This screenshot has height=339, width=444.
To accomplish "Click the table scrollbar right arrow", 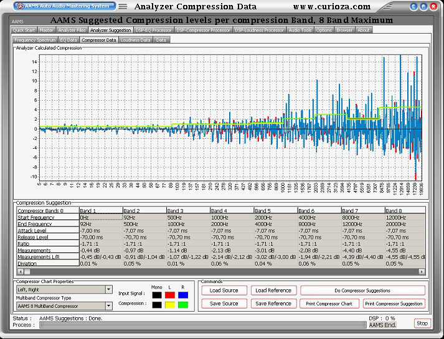I will click(x=422, y=271).
